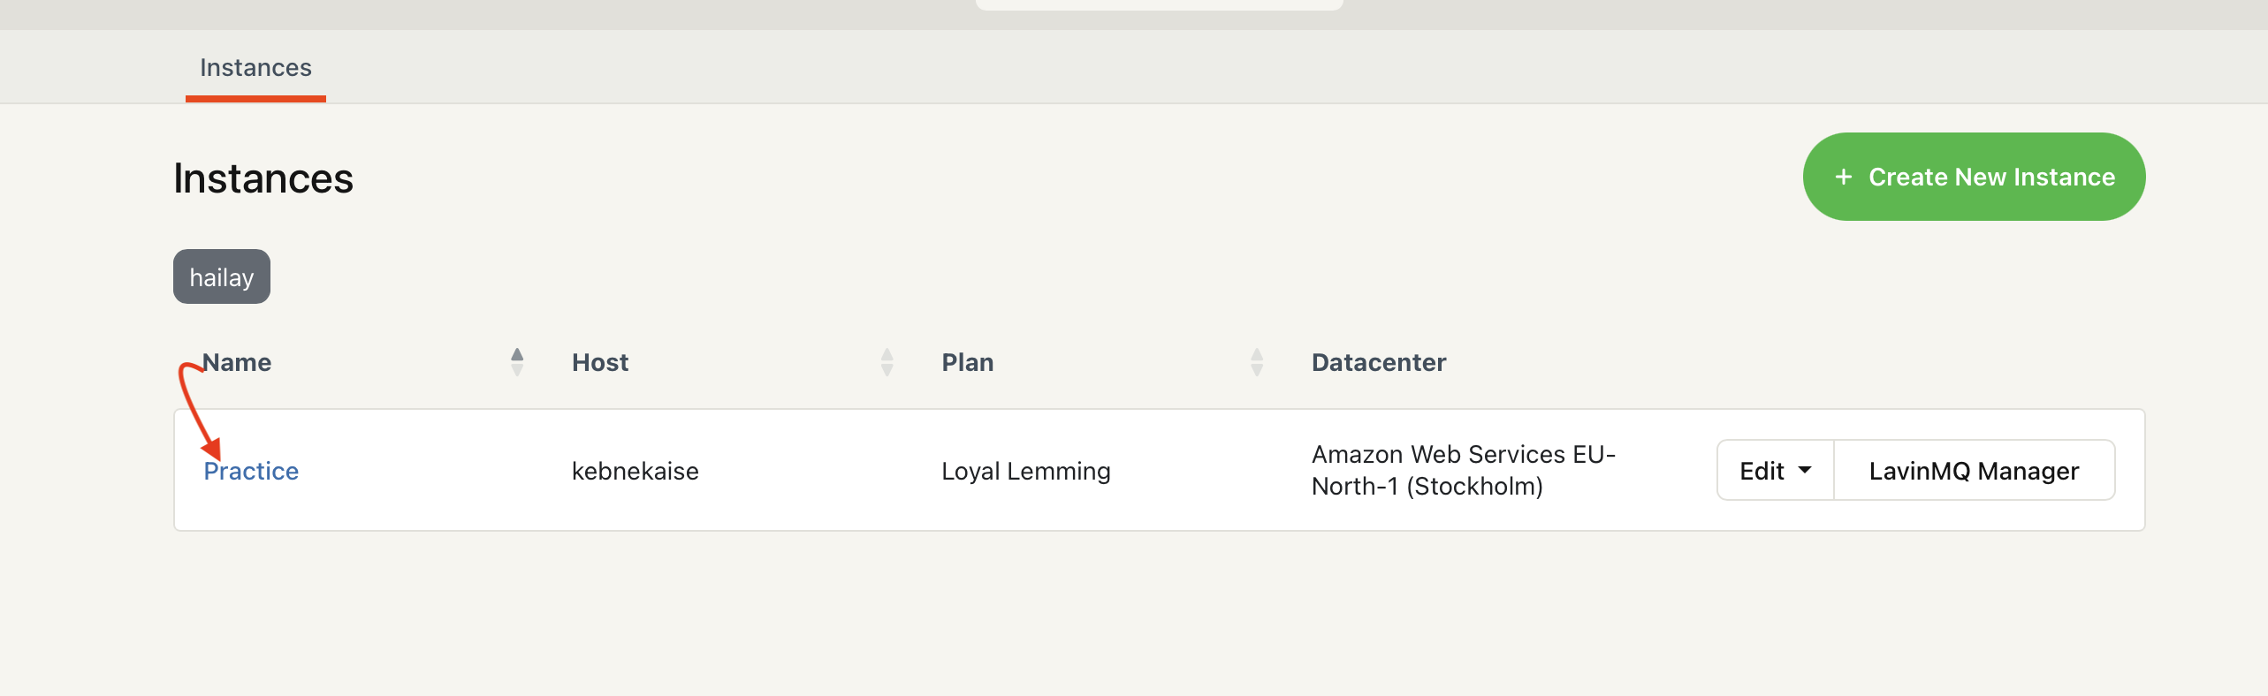Create a new instance with green button
Image resolution: width=2268 pixels, height=696 pixels.
point(1973,177)
